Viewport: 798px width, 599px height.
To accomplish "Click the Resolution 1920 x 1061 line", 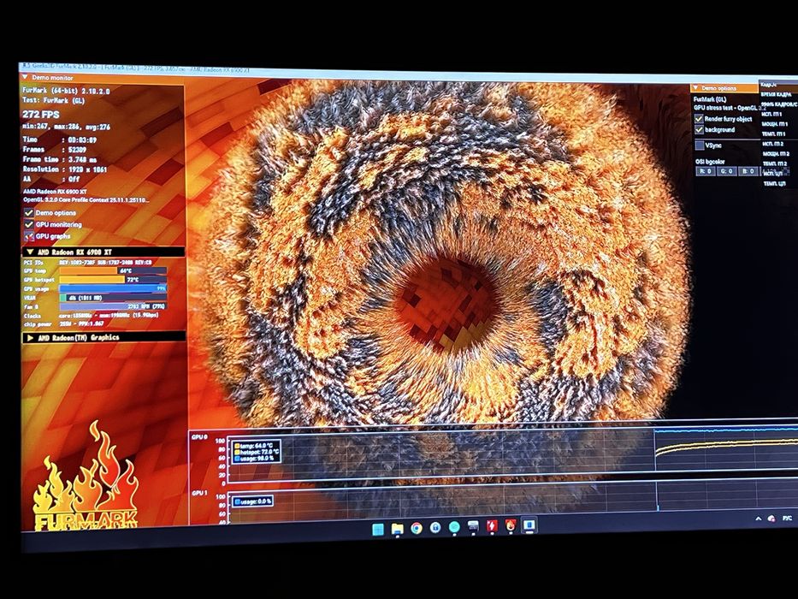I will tap(65, 169).
